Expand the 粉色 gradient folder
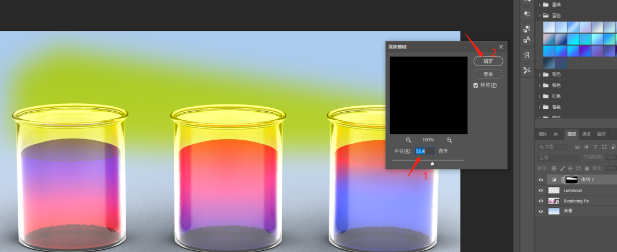The width and height of the screenshot is (617, 252). [540, 85]
